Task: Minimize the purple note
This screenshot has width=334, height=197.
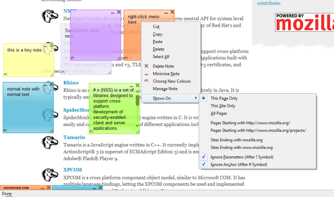Action: (x=113, y=13)
